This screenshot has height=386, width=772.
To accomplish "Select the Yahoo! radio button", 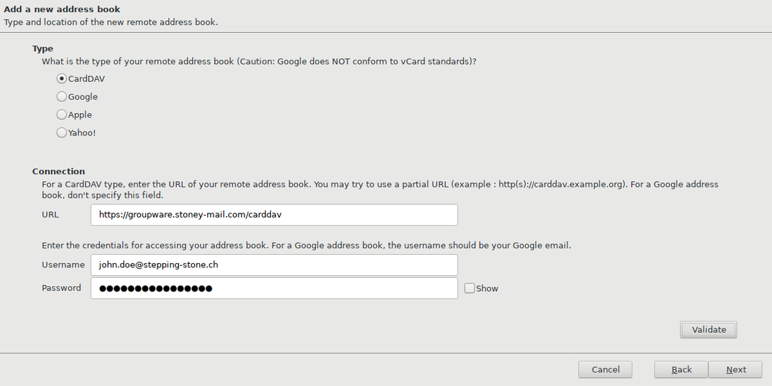I will click(62, 133).
